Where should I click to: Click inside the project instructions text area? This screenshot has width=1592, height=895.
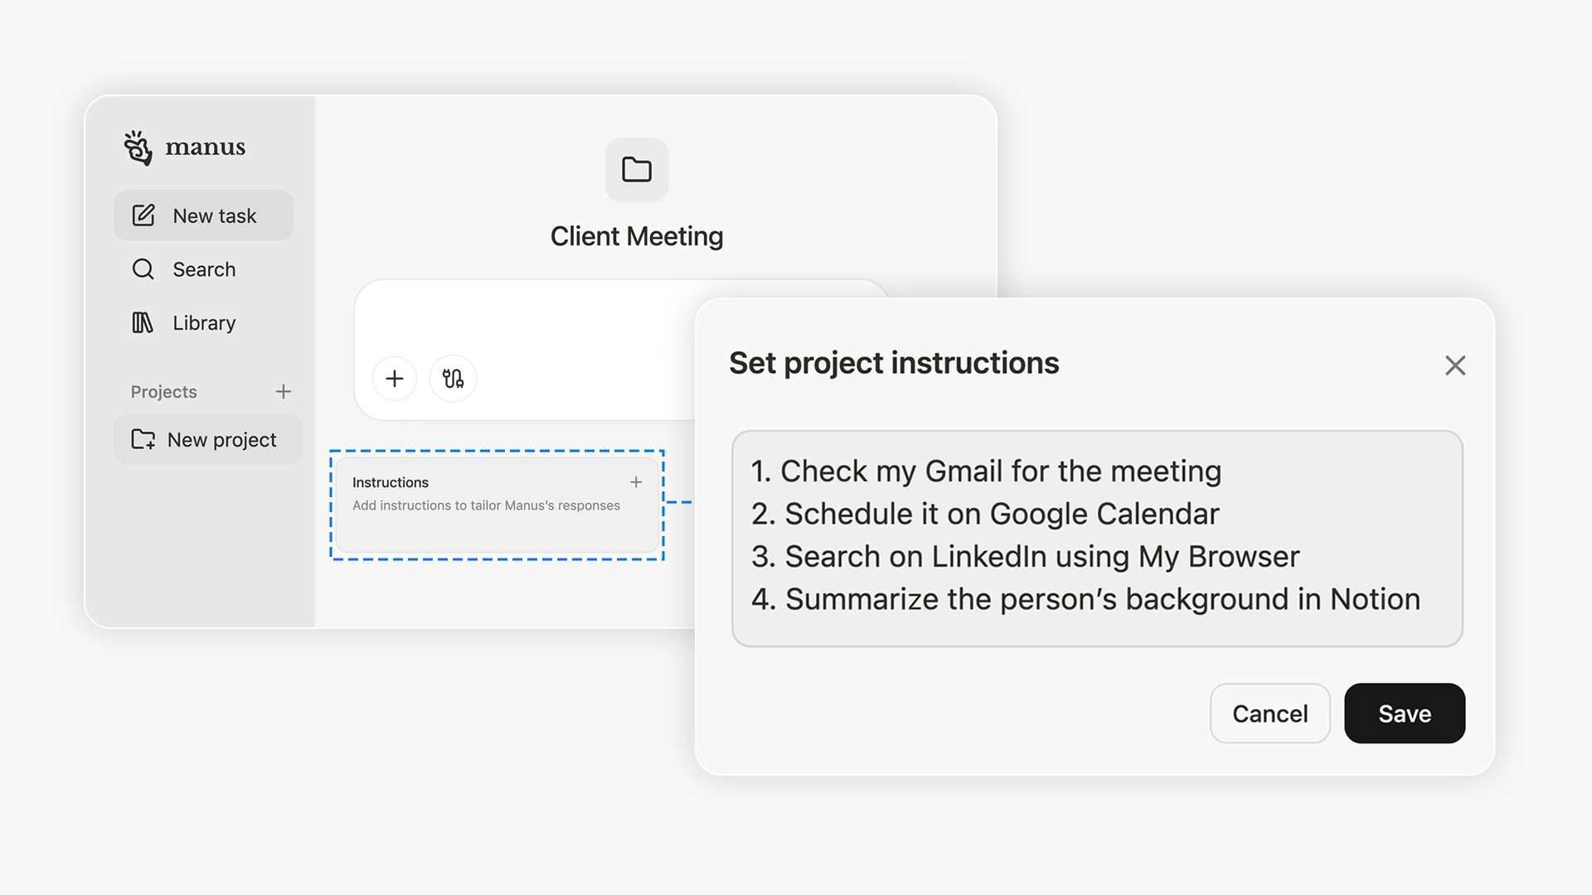tap(1096, 537)
